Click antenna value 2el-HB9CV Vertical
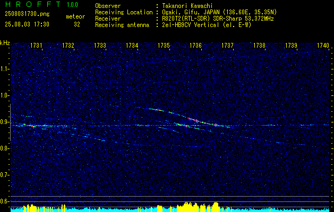Screen dimensions: 334x212 click(x=191, y=25)
